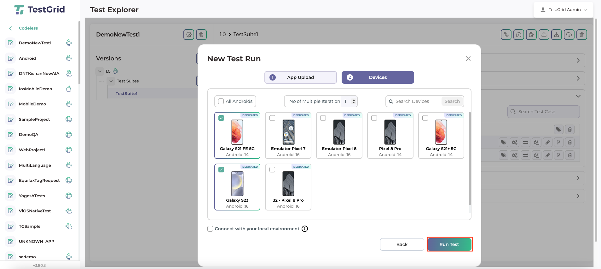
Task: Click the info icon next to local environment
Action: 305,229
